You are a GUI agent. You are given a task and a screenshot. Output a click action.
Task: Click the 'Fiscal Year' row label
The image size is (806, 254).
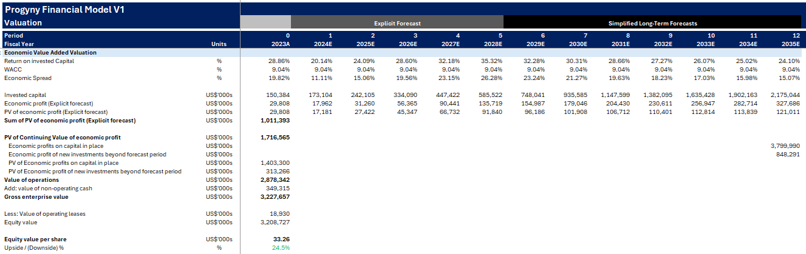coord(18,44)
